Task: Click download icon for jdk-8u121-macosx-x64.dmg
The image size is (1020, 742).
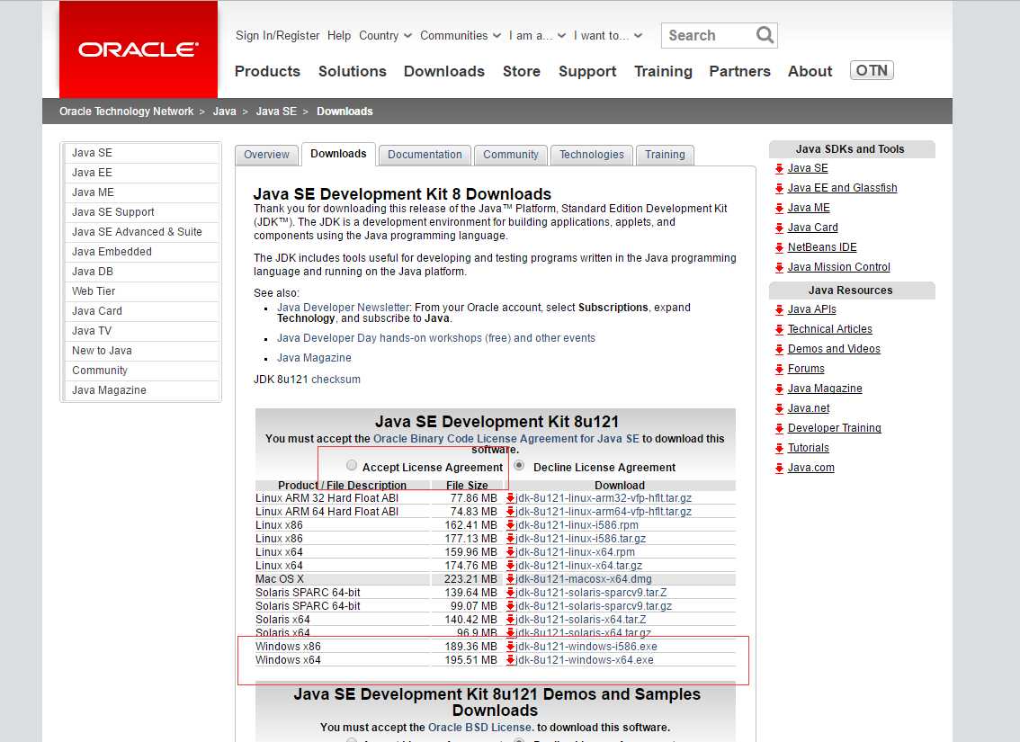Action: pos(511,579)
